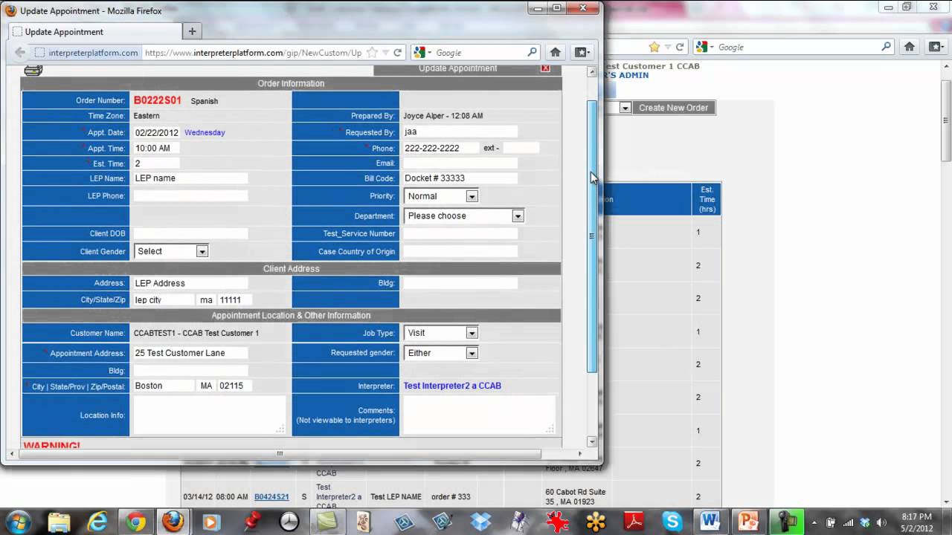
Task: Click the empty Email field
Action: 460,163
